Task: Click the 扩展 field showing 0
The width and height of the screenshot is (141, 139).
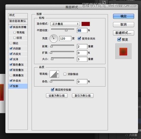Action: pyautogui.click(x=82, y=53)
